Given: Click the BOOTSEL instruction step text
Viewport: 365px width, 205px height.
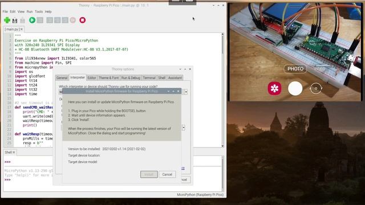Looking at the screenshot, I should pos(107,111).
